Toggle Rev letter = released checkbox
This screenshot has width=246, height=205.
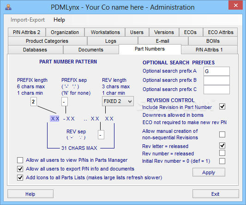(x=222, y=145)
